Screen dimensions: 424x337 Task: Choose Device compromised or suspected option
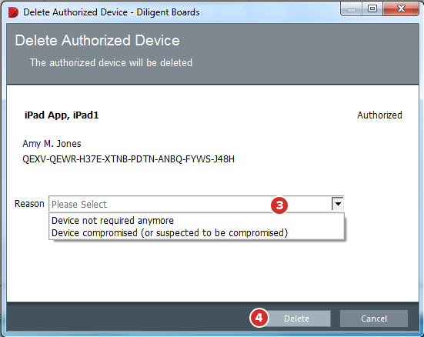[169, 233]
